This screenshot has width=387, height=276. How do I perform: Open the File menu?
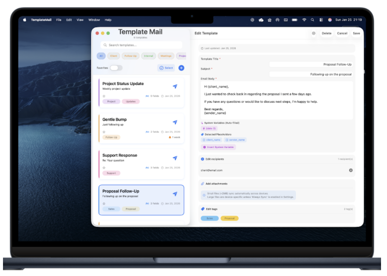click(59, 20)
